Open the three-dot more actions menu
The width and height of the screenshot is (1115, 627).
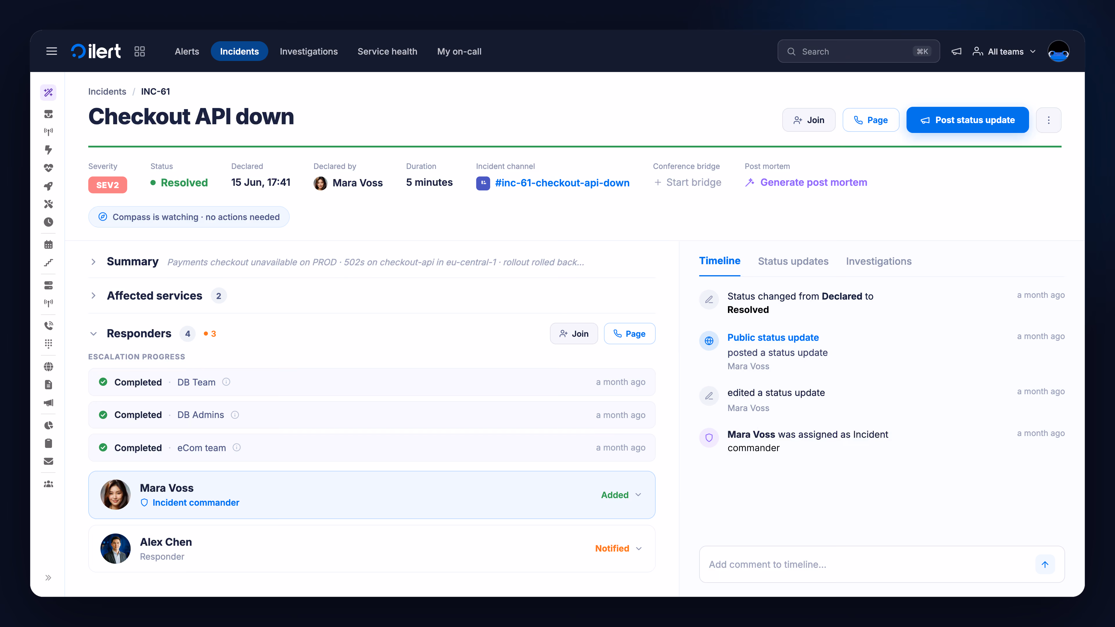(1048, 120)
